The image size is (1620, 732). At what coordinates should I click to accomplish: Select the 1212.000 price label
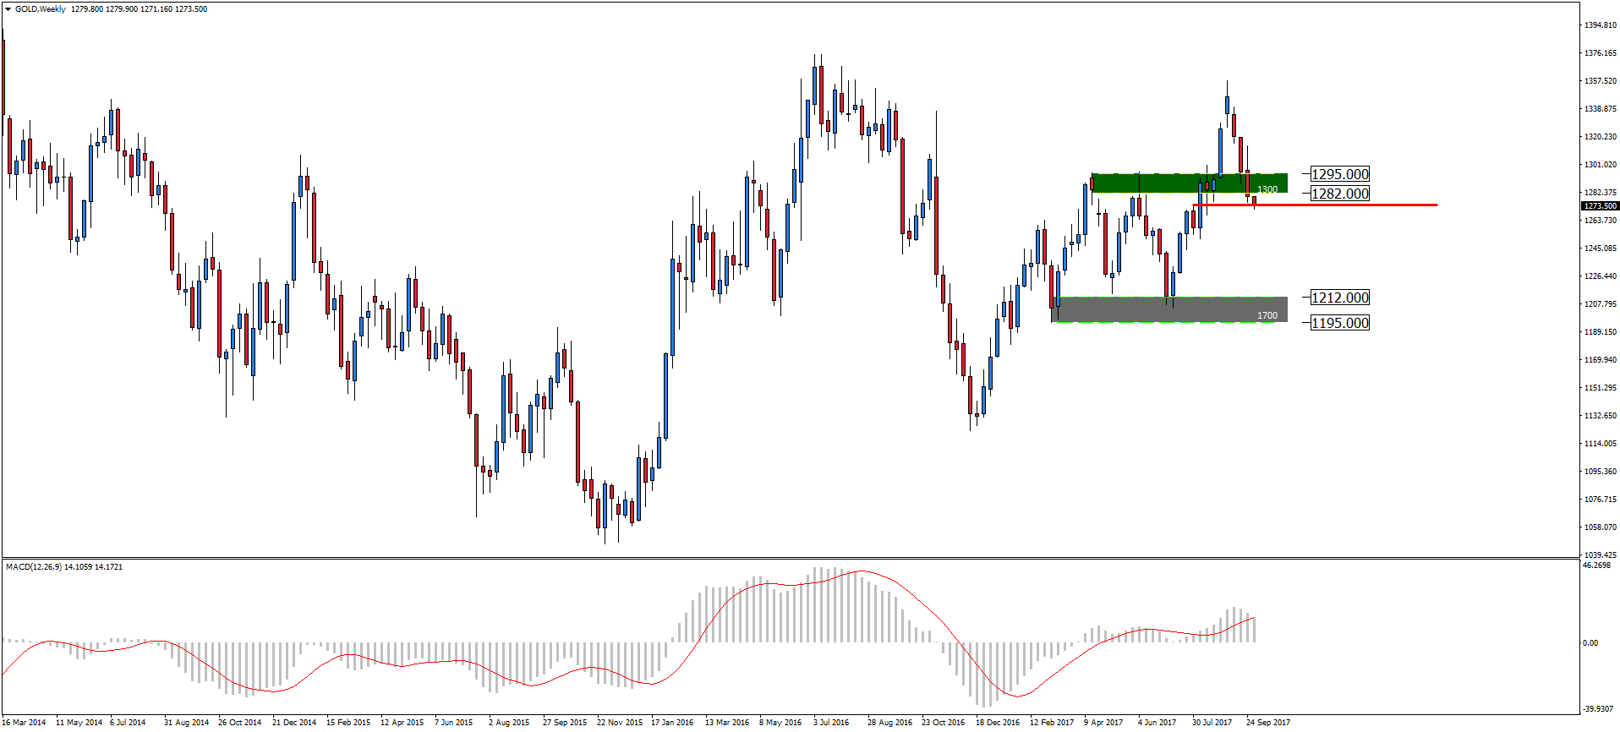pos(1340,298)
